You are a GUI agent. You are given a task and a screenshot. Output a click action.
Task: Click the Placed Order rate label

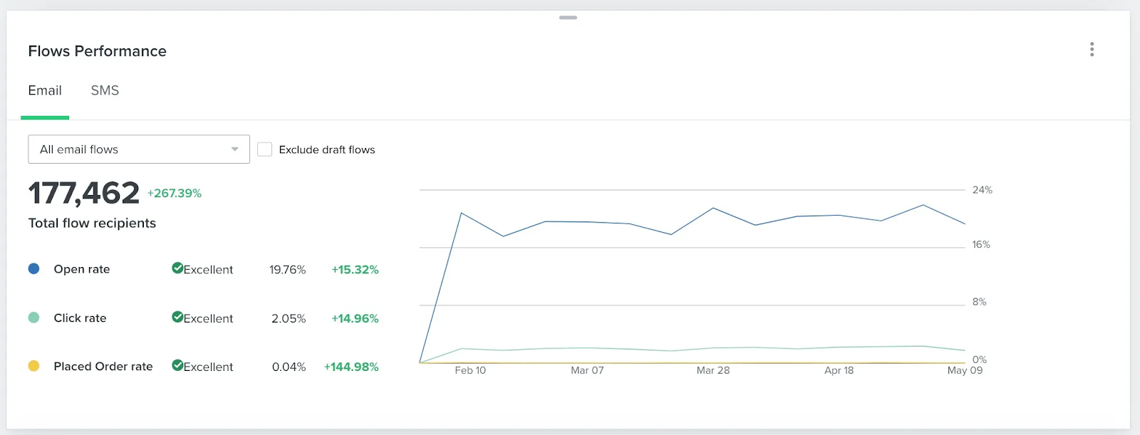[x=103, y=367]
